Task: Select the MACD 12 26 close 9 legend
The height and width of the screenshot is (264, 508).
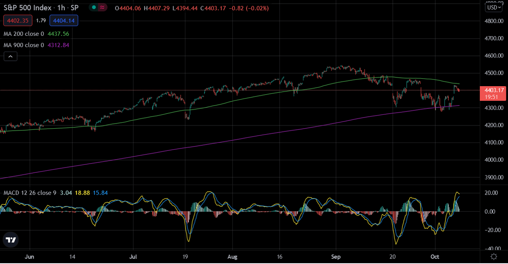Action: 30,193
